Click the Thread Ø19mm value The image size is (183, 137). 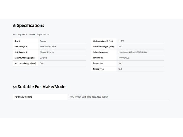point(47,52)
